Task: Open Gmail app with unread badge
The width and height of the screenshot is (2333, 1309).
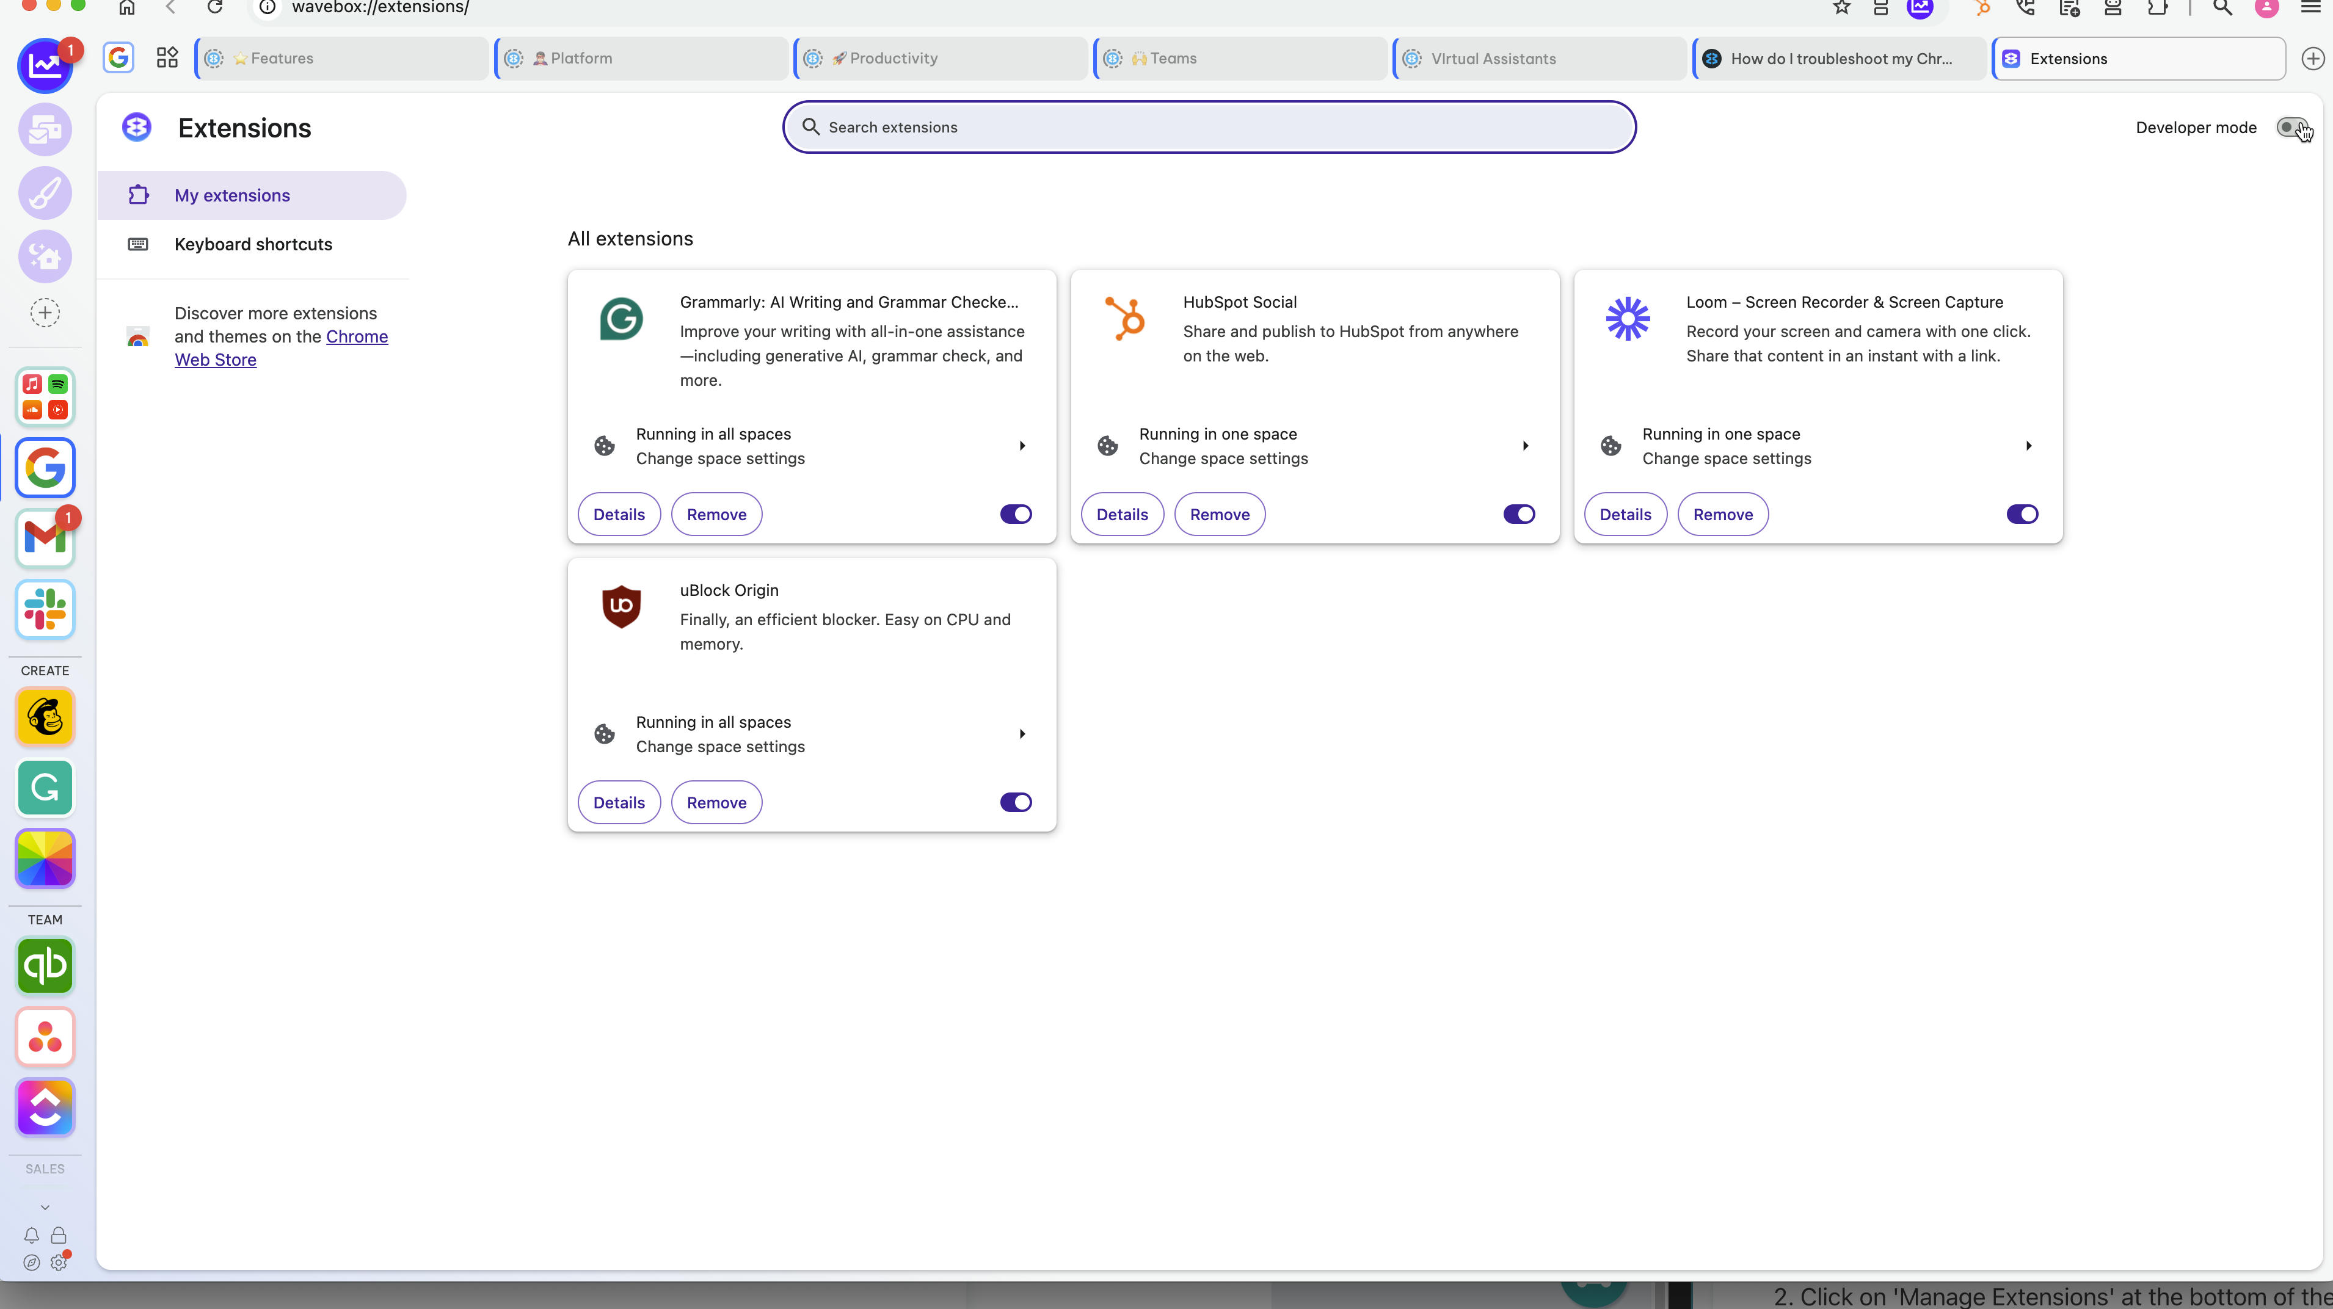Action: pyautogui.click(x=45, y=538)
